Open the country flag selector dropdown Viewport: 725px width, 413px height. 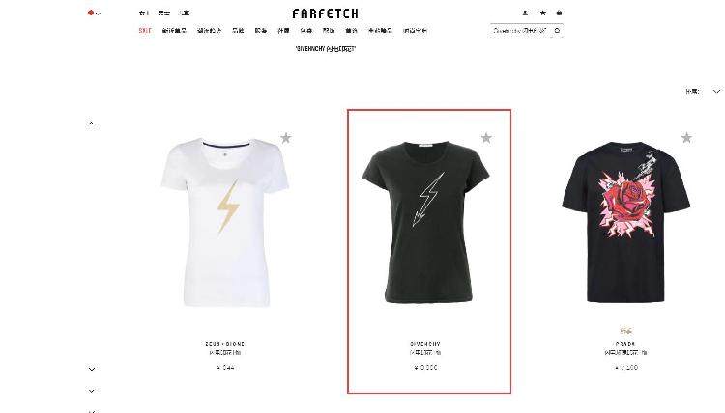[x=94, y=13]
